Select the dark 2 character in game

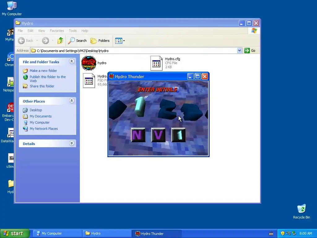click(x=167, y=109)
